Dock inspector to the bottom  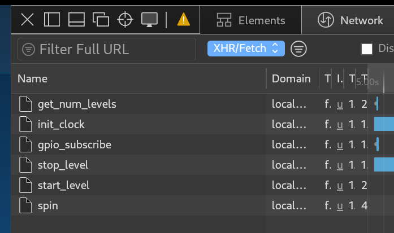click(x=76, y=20)
